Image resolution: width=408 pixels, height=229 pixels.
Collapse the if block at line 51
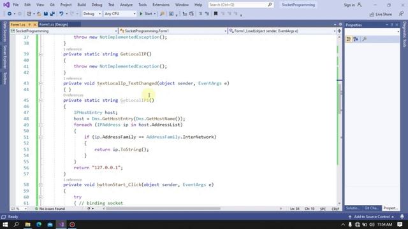click(x=40, y=137)
